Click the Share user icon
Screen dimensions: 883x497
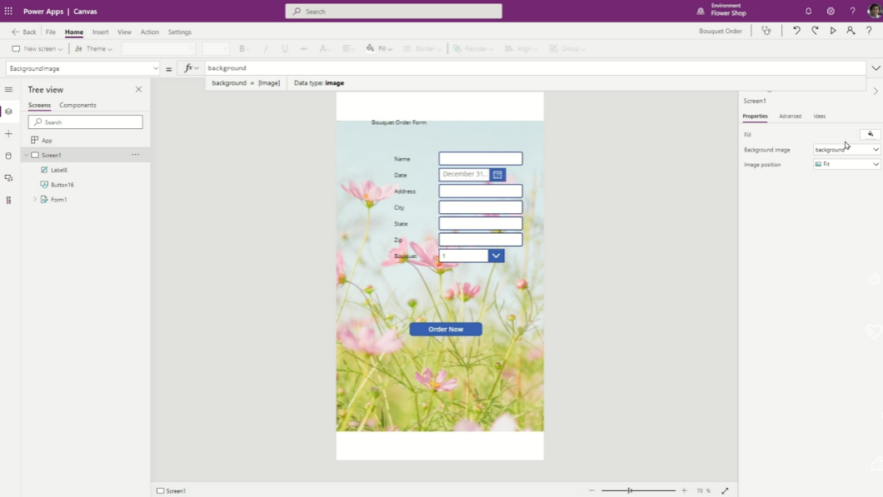(851, 31)
